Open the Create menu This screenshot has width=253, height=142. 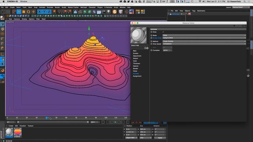(12, 7)
